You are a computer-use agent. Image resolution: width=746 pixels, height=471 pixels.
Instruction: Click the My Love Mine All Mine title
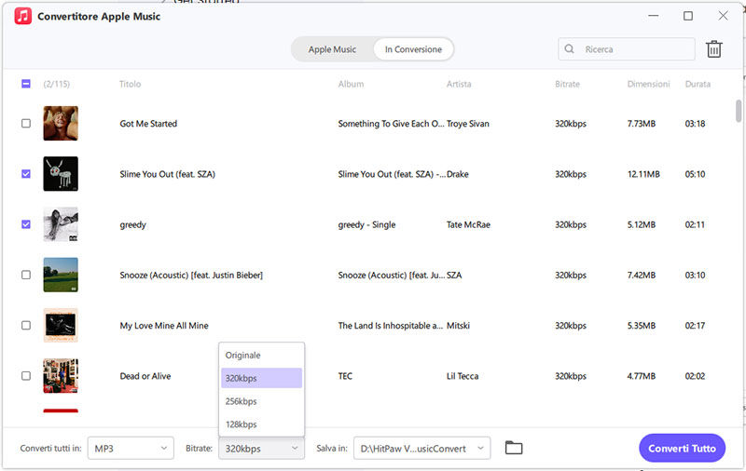[164, 325]
